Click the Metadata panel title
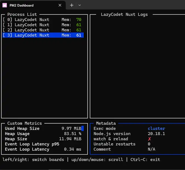Image resolution: width=185 pixels, height=170 pixels. pos(106,123)
